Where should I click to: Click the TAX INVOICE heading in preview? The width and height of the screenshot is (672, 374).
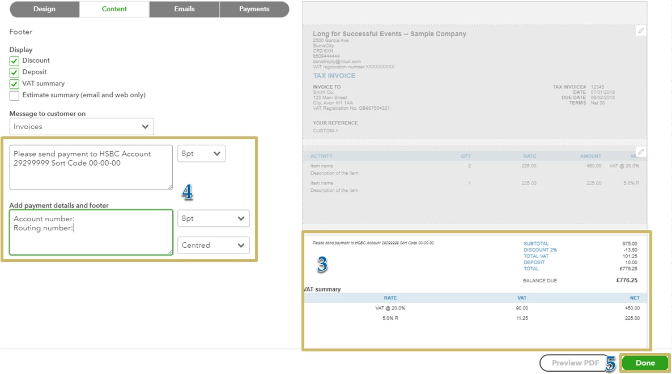click(334, 76)
